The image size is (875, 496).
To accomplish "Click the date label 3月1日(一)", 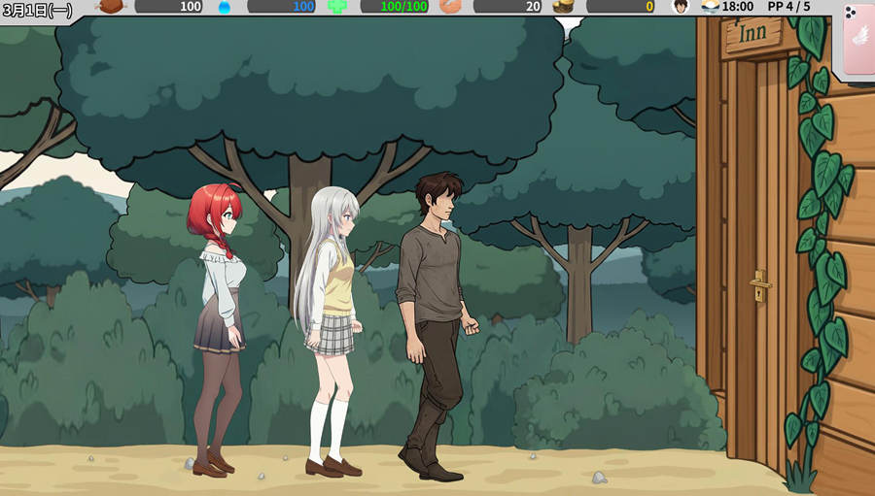I will [x=37, y=10].
